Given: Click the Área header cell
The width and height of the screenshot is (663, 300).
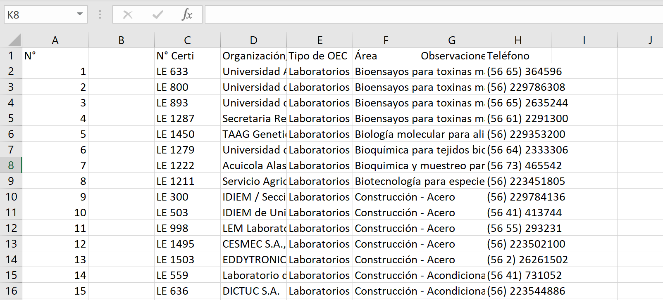Looking at the screenshot, I should [386, 56].
